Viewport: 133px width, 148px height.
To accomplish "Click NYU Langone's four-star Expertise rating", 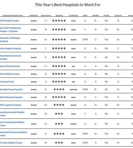I will point(59,105).
